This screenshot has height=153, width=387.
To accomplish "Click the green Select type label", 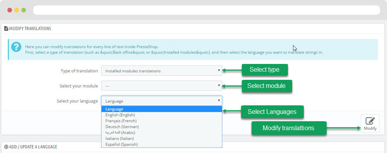I will click(x=265, y=70).
